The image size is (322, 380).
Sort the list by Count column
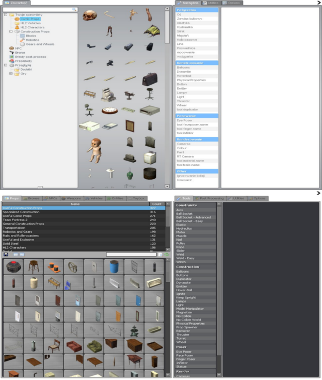click(x=156, y=204)
